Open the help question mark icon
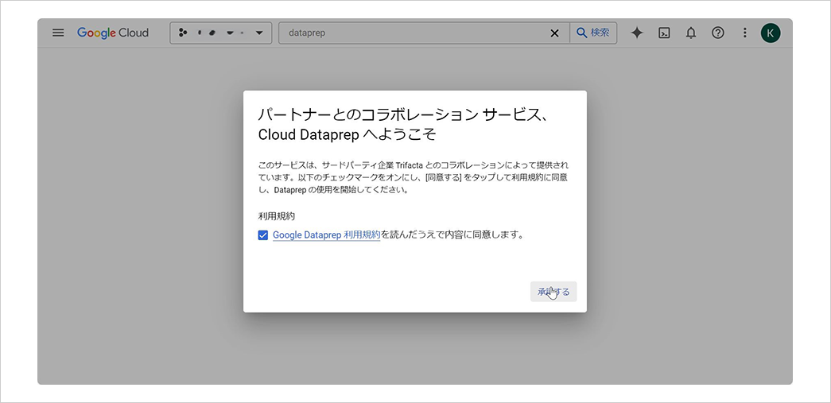This screenshot has width=831, height=403. [717, 33]
